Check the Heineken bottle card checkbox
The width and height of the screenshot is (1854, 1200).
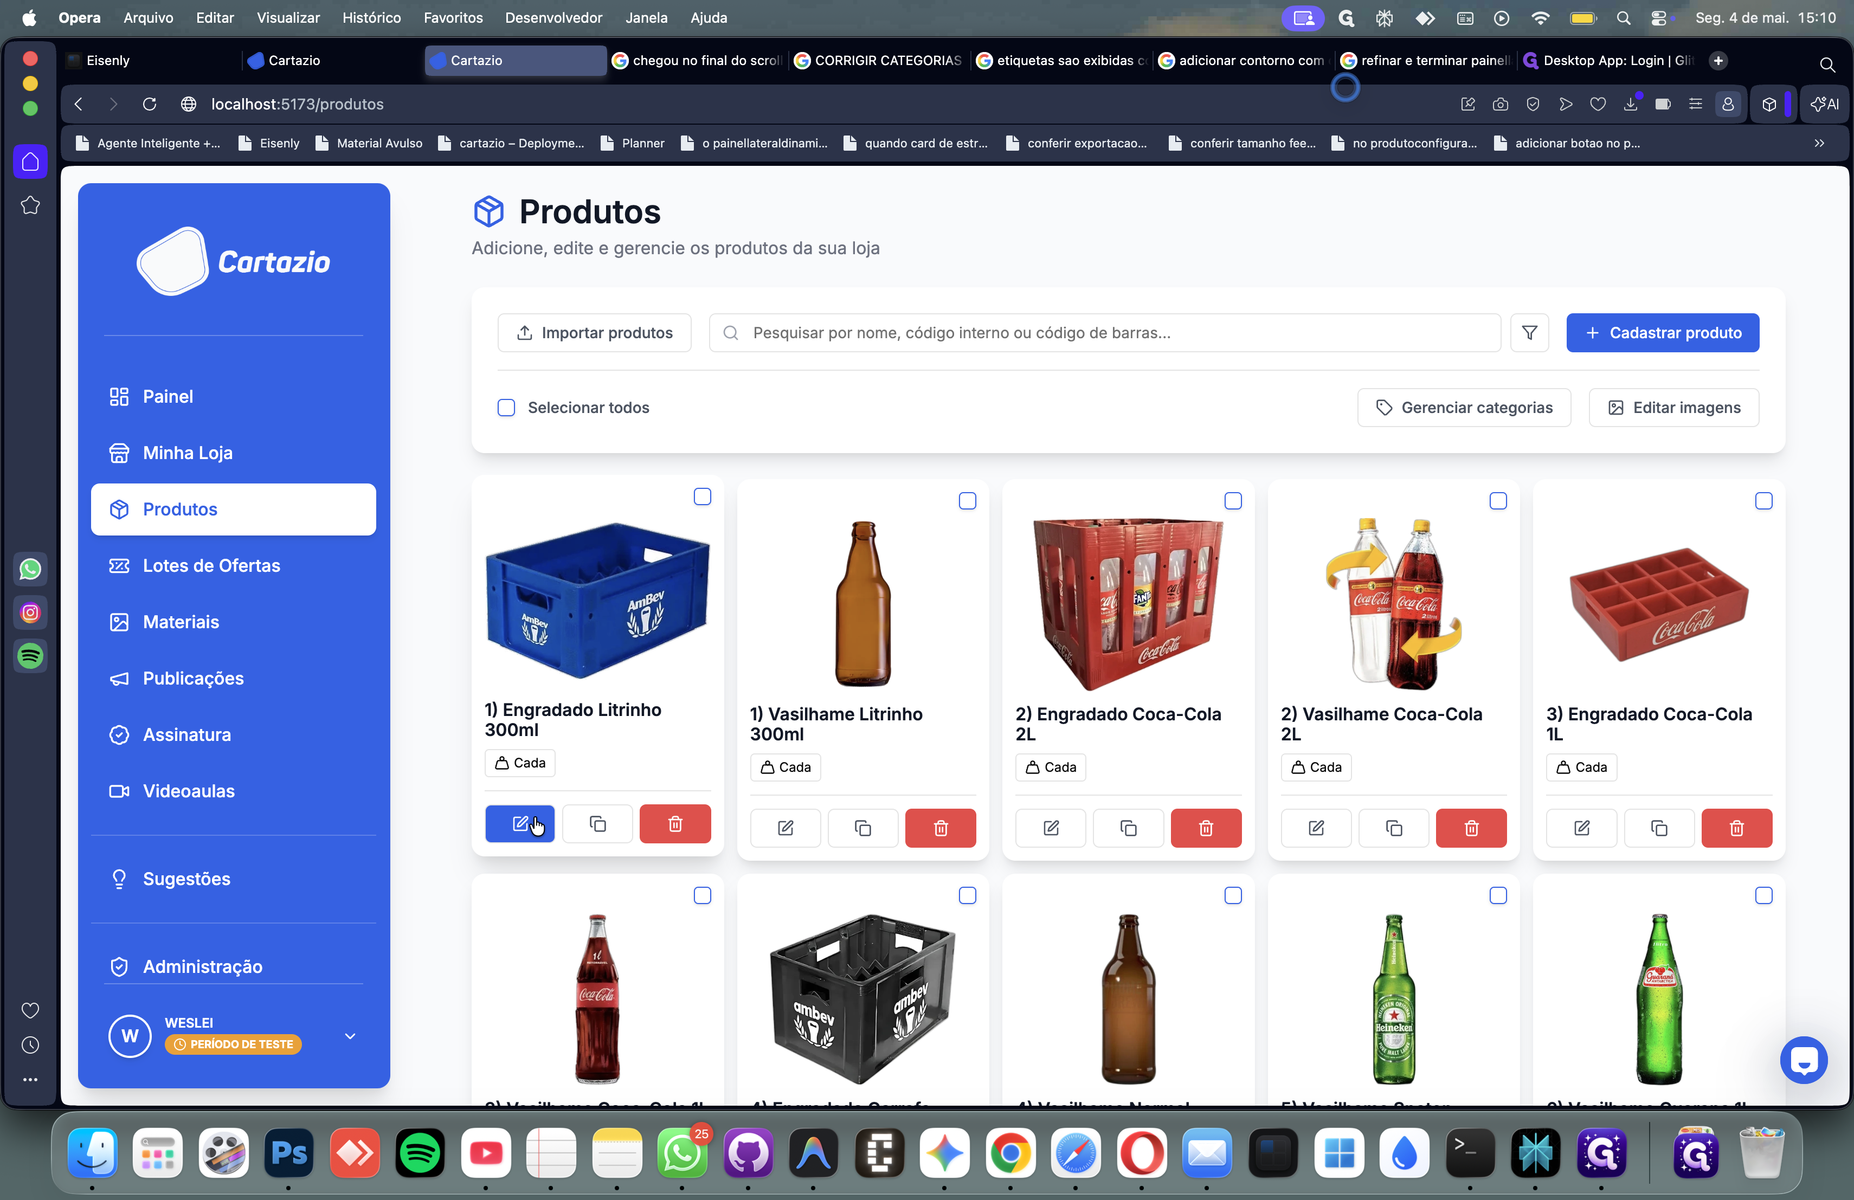tap(1498, 895)
